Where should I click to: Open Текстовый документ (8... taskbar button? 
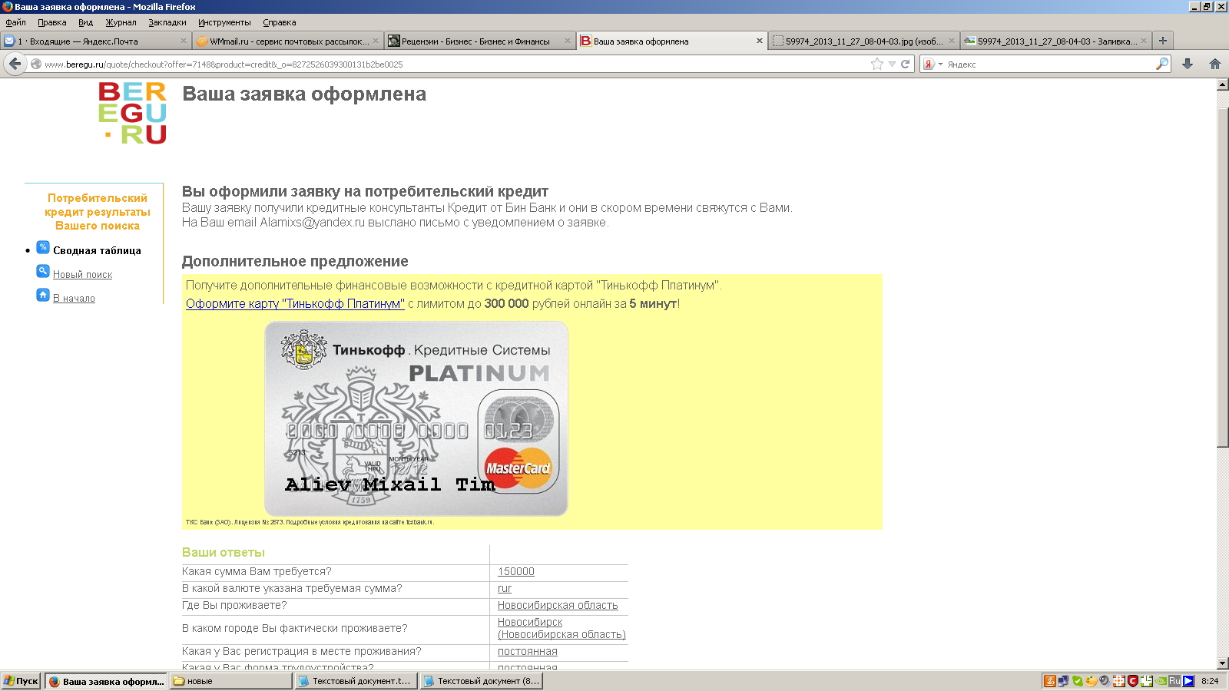pos(482,681)
